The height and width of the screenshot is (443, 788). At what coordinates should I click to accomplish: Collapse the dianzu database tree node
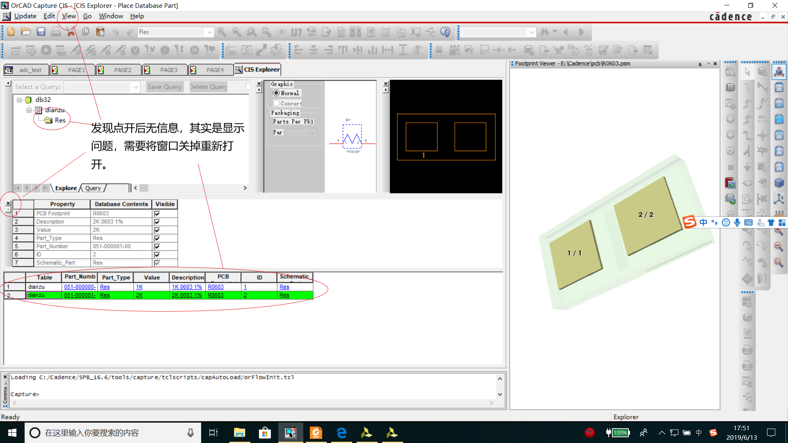coord(29,110)
